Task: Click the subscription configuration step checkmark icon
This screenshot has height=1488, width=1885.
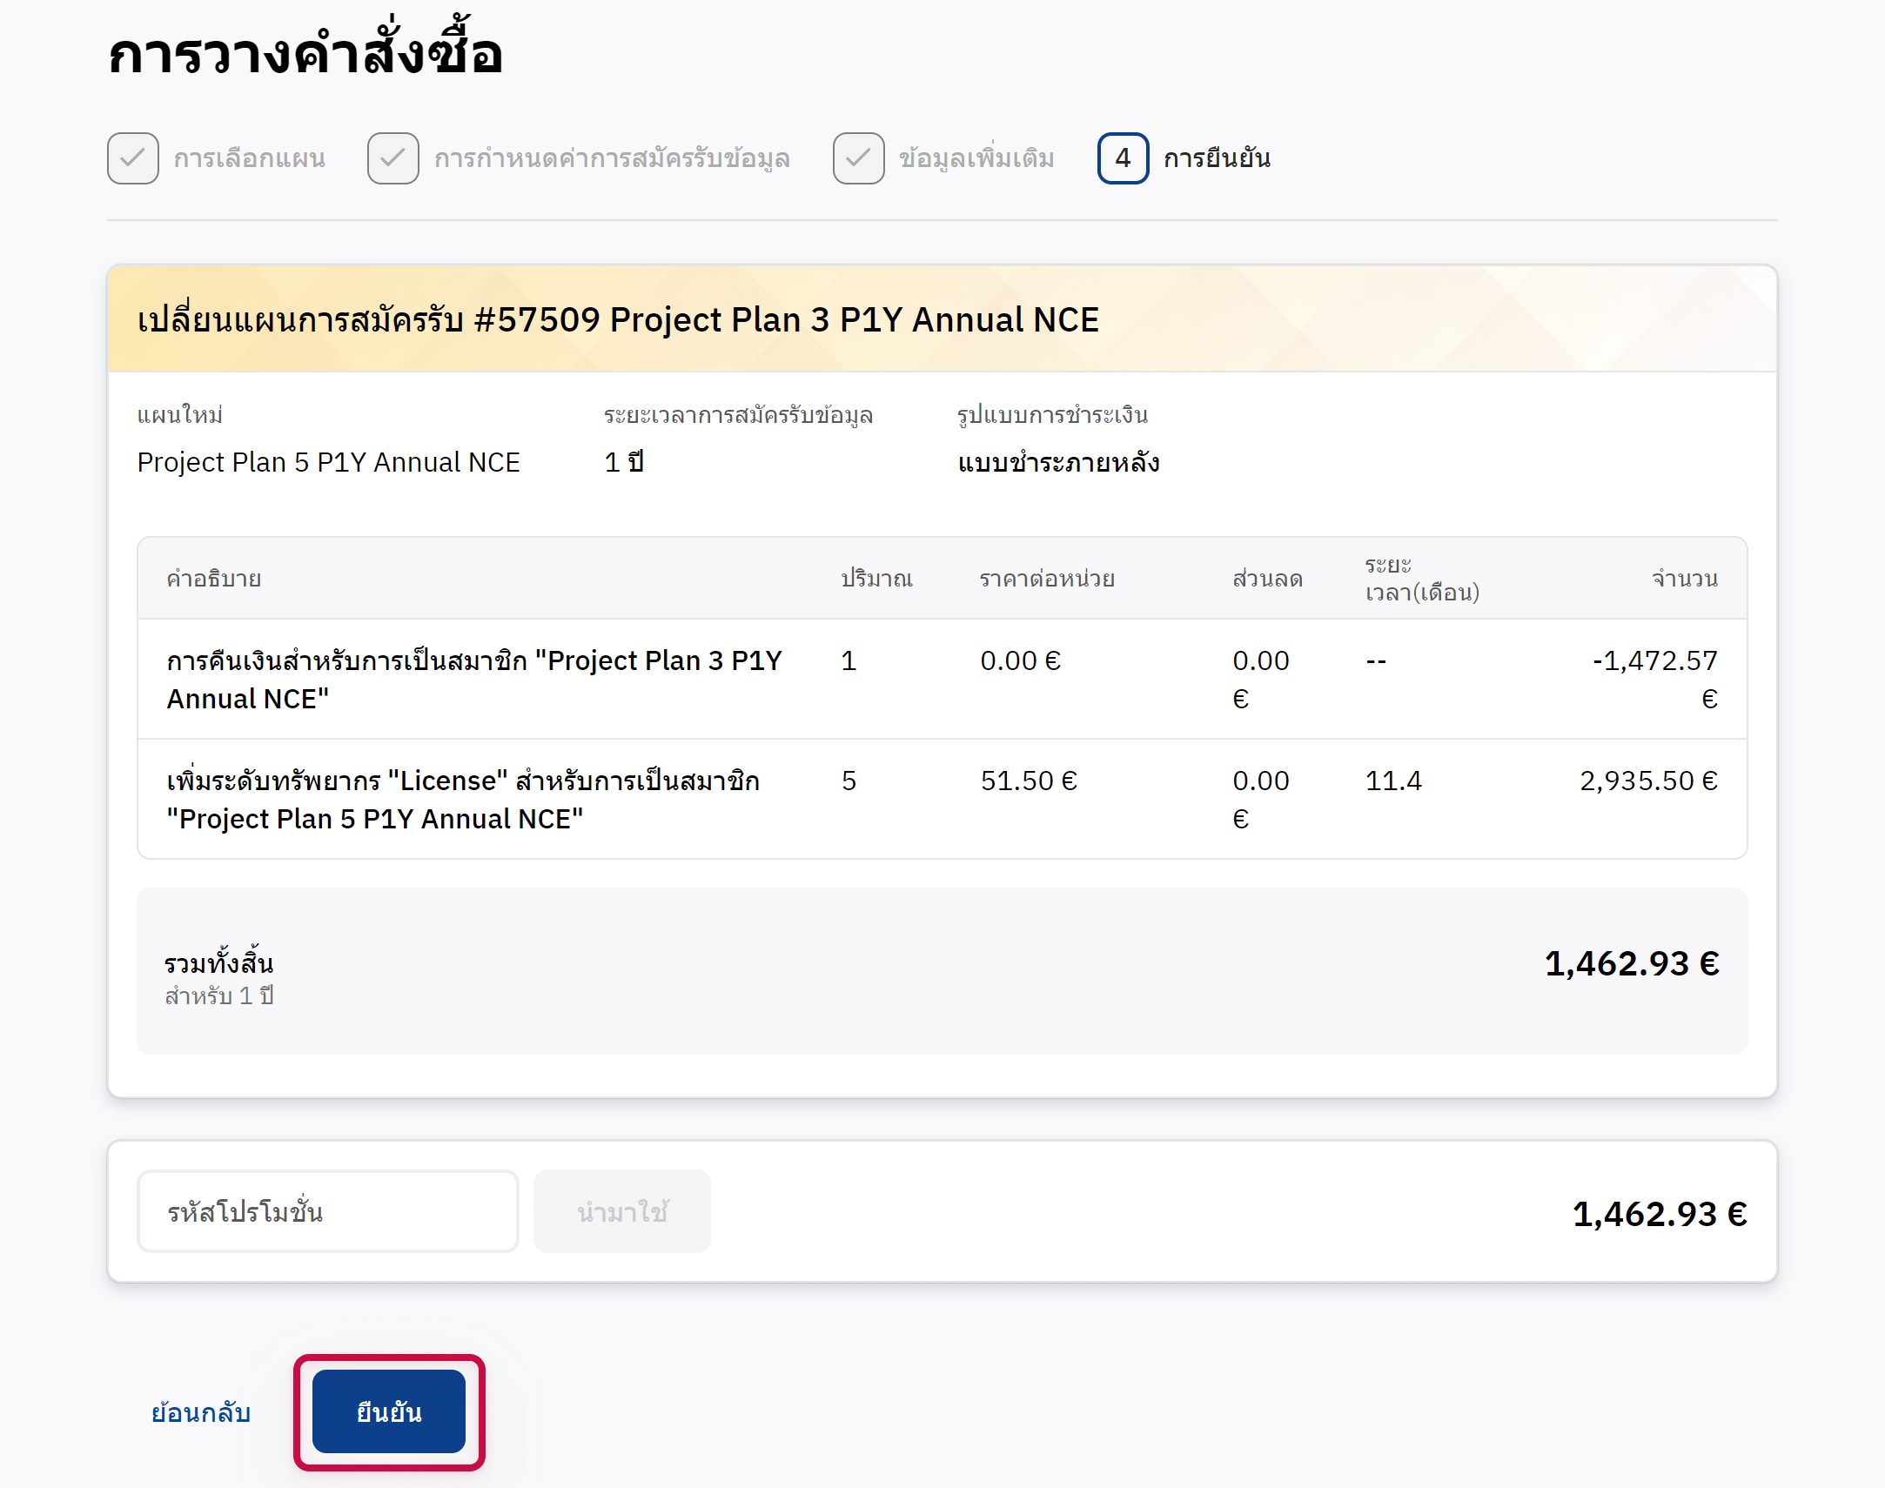Action: click(392, 158)
